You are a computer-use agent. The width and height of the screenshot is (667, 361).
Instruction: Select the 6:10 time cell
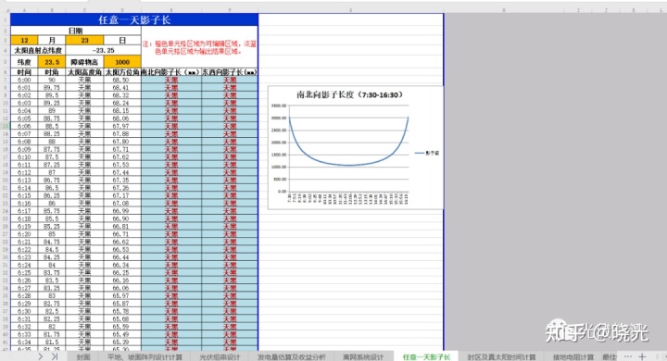24,157
